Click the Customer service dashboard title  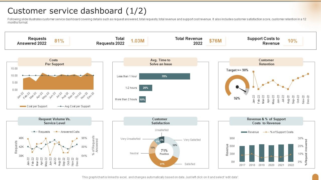pos(77,11)
